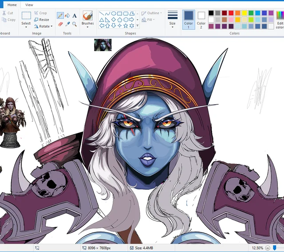Open the shape Fill dropdown
This screenshot has width=284, height=252.
(x=148, y=20)
